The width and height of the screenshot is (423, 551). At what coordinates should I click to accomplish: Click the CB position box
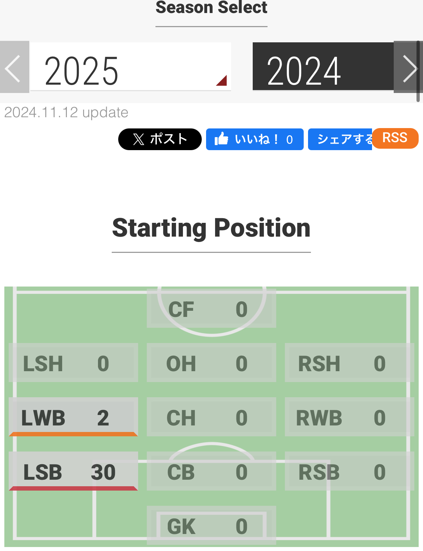click(211, 471)
